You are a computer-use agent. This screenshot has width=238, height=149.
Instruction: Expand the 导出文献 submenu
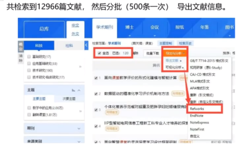coord(173,61)
